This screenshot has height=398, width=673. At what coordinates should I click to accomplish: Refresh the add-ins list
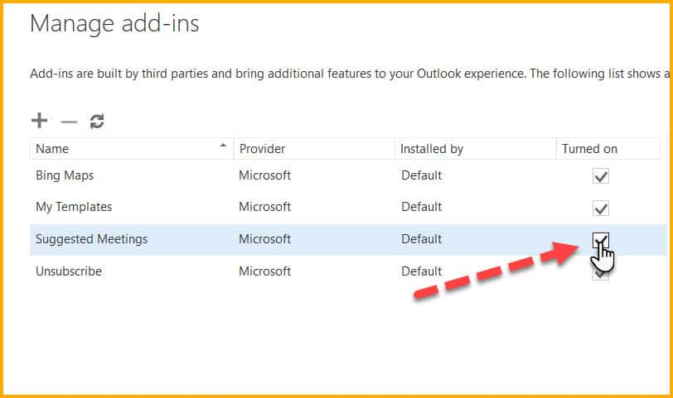[x=97, y=122]
